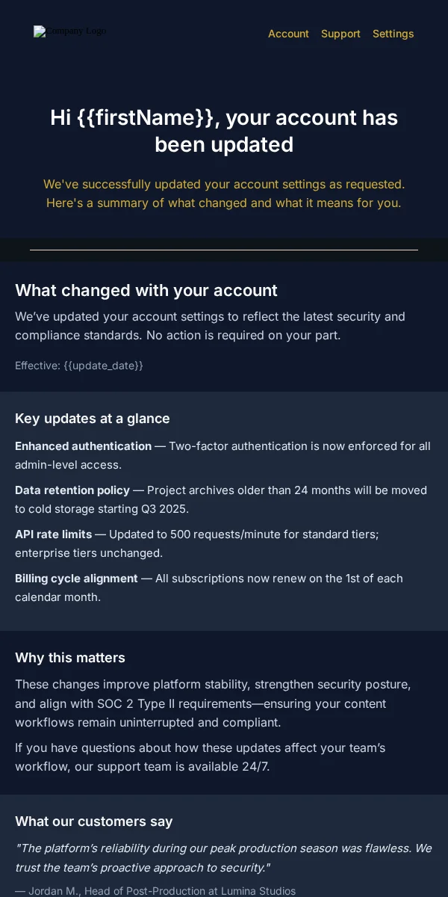Open the Account link in header

point(288,34)
